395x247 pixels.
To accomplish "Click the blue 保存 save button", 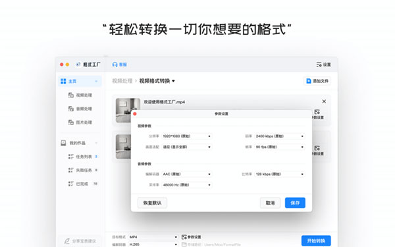I will coord(295,203).
